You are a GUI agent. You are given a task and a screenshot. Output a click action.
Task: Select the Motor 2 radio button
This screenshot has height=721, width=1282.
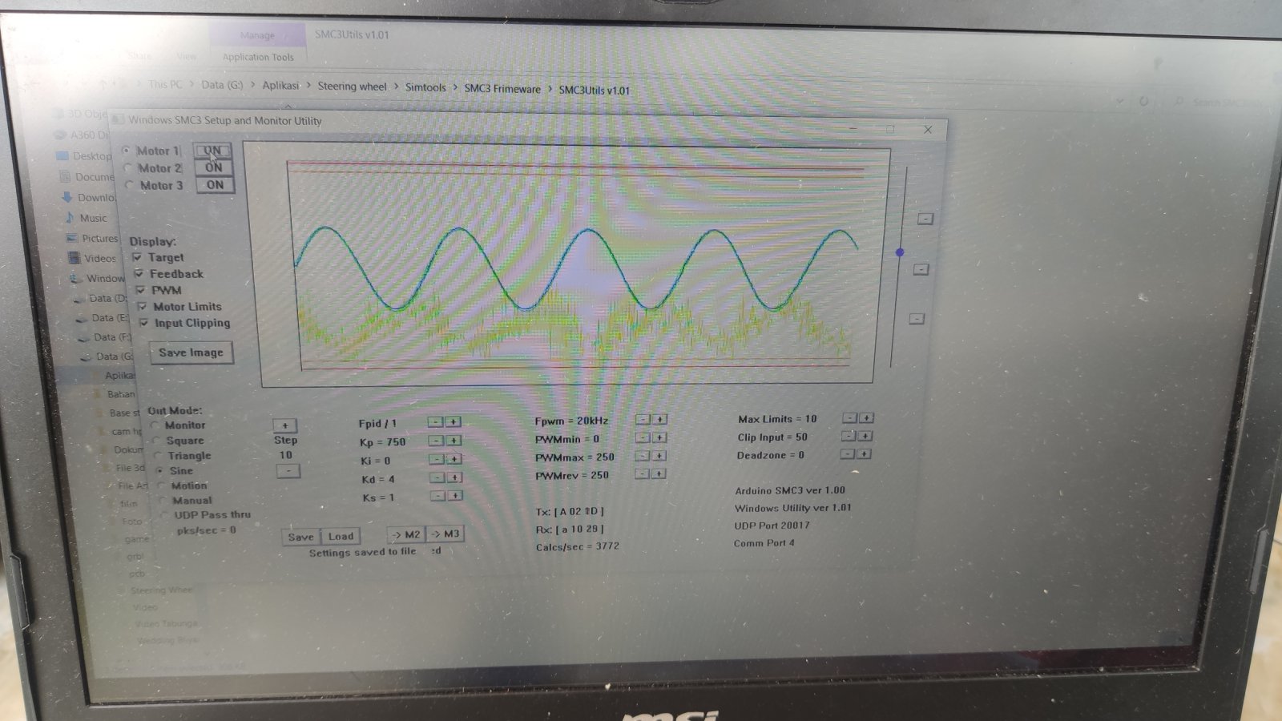128,168
